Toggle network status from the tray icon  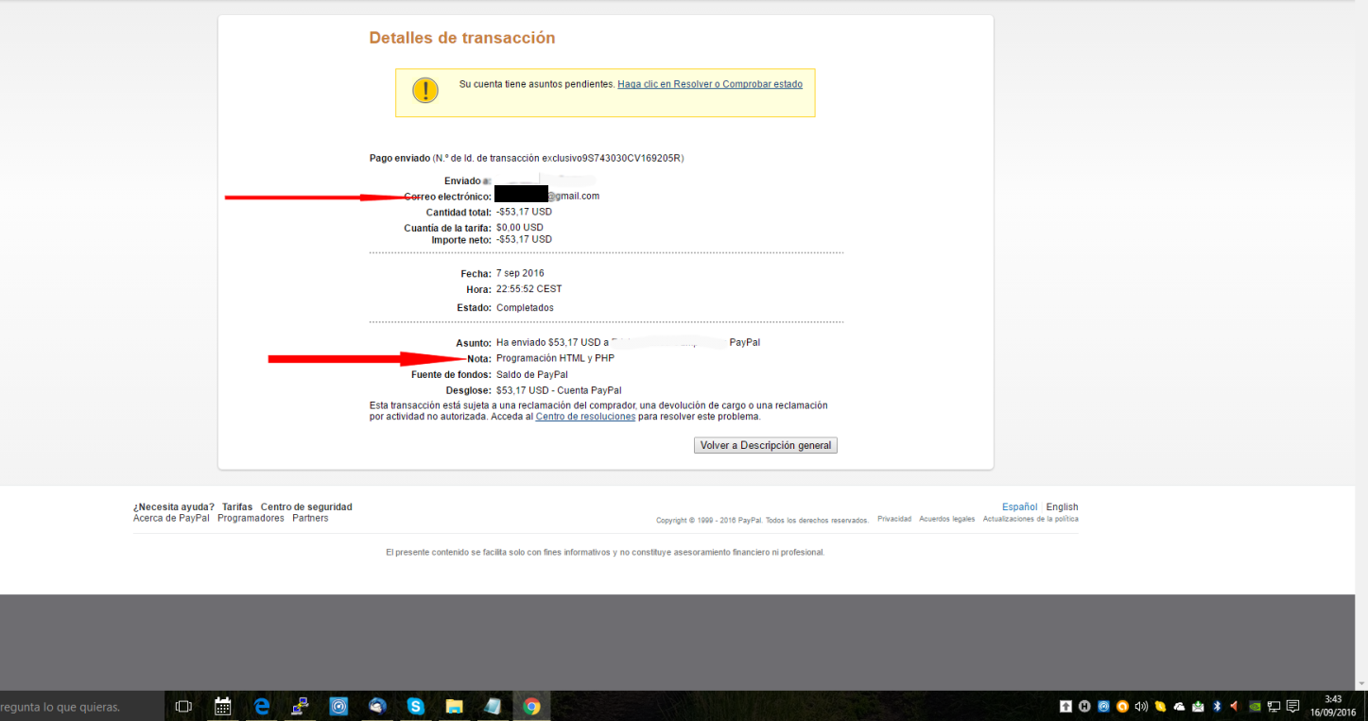1275,706
